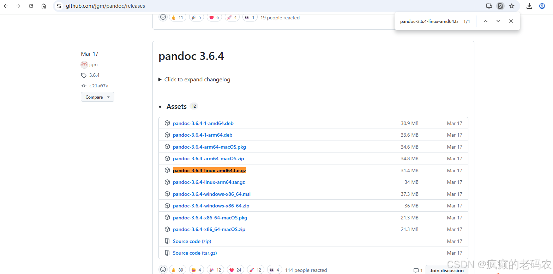Expand the changelog disclosure triangle
The height and width of the screenshot is (274, 553).
pos(160,80)
